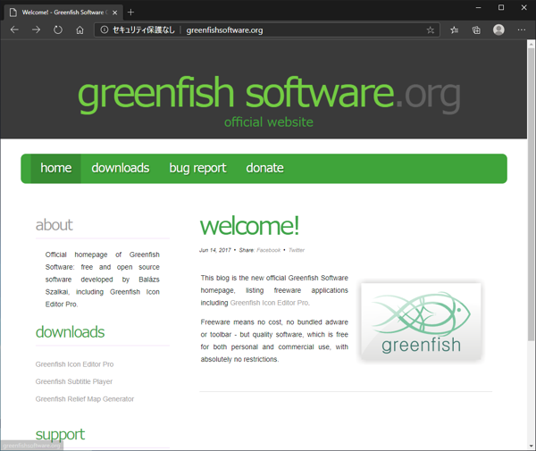
Task: Go back with the browser back arrow
Action: tap(14, 30)
